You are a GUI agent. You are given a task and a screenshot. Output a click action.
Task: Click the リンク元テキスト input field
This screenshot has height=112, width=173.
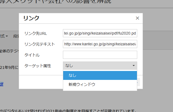point(100,44)
